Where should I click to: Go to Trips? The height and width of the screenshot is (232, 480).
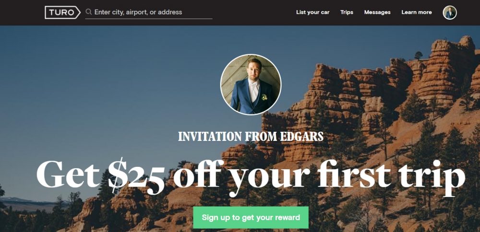click(347, 12)
